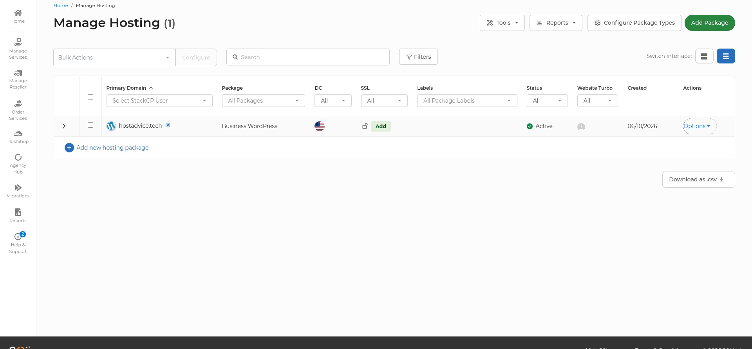Click the SSL padlock icon

365,126
